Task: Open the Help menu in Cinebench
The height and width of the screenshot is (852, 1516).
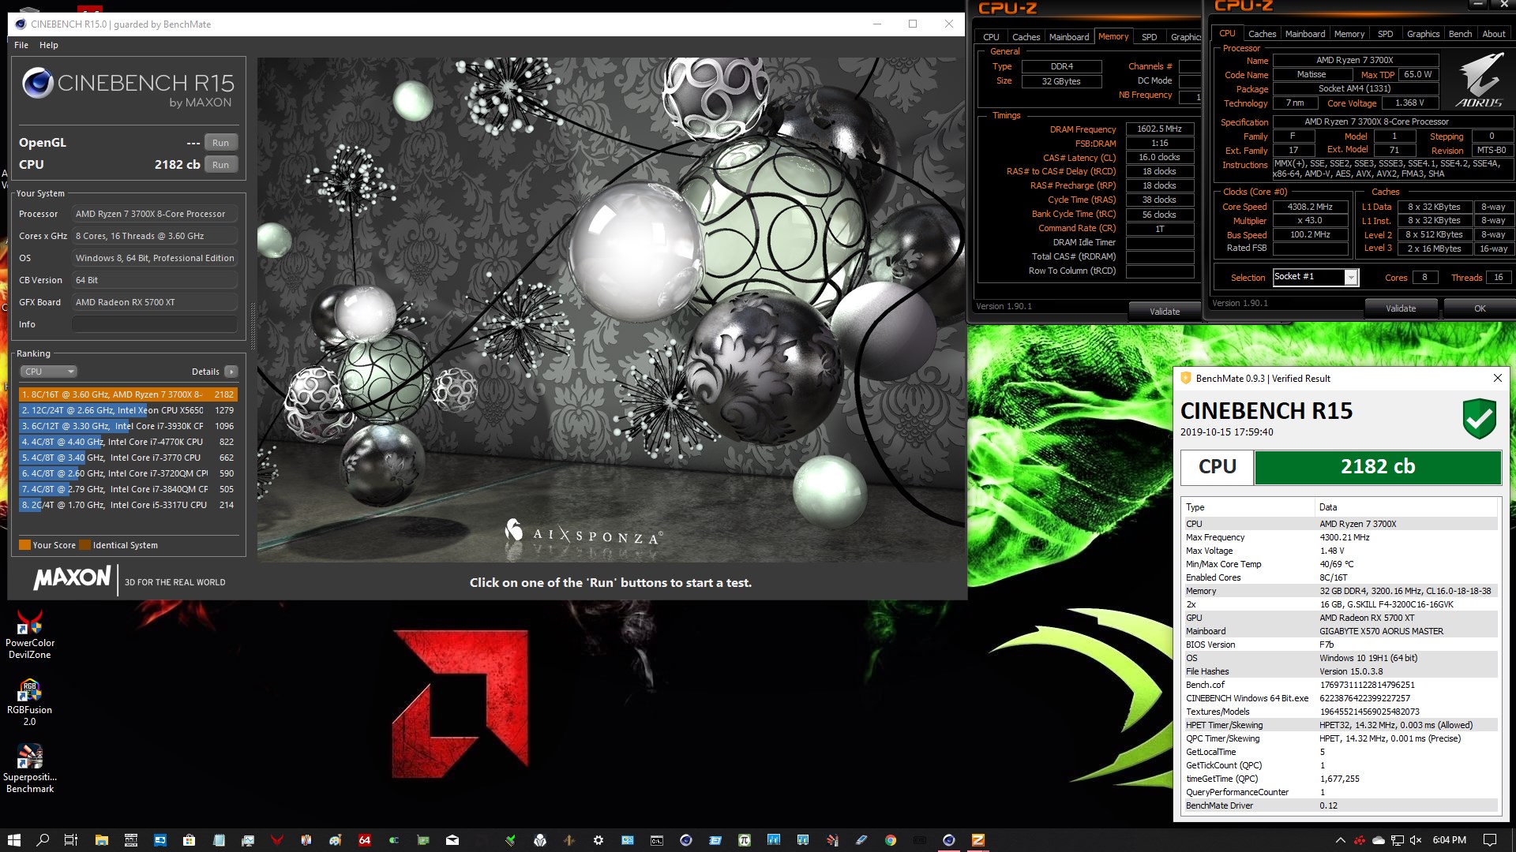Action: [x=49, y=45]
